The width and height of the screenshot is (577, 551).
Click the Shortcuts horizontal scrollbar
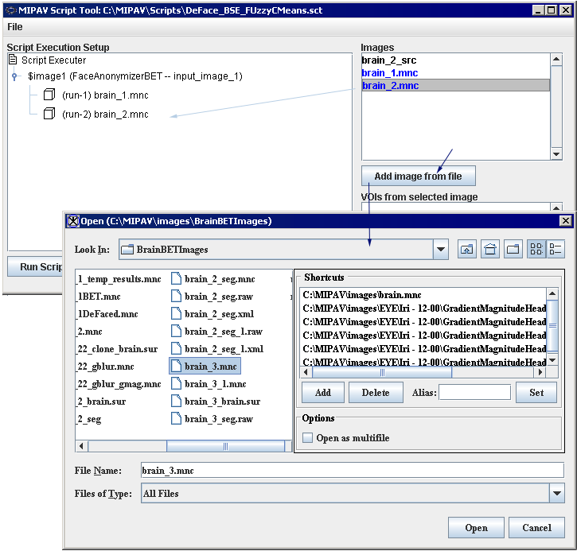pyautogui.click(x=422, y=372)
